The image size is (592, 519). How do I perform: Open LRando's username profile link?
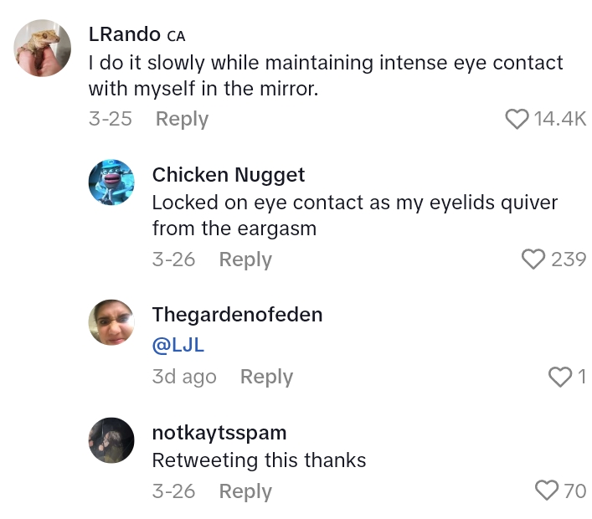tap(124, 34)
